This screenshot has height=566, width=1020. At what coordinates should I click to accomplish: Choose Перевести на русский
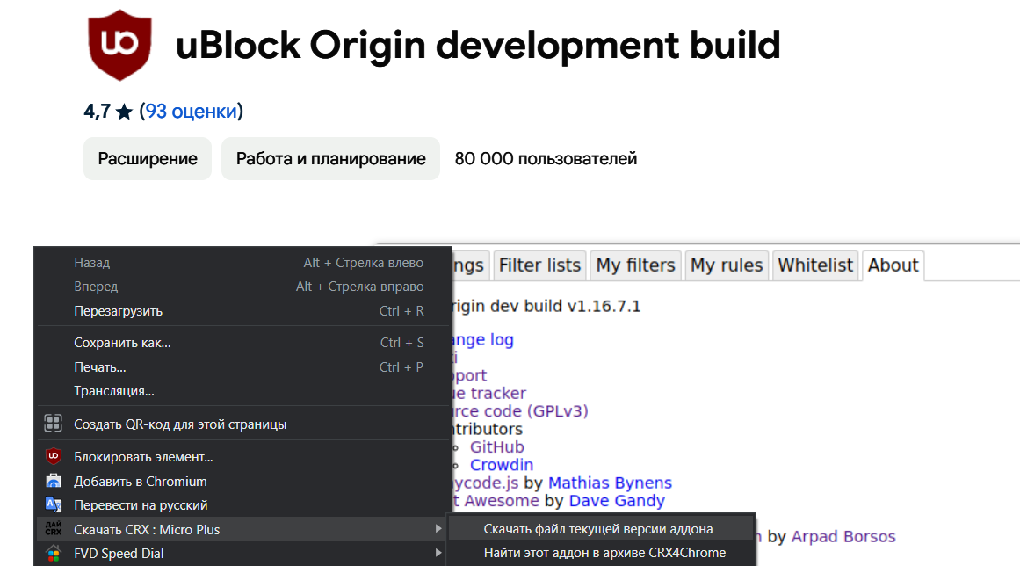click(x=243, y=505)
